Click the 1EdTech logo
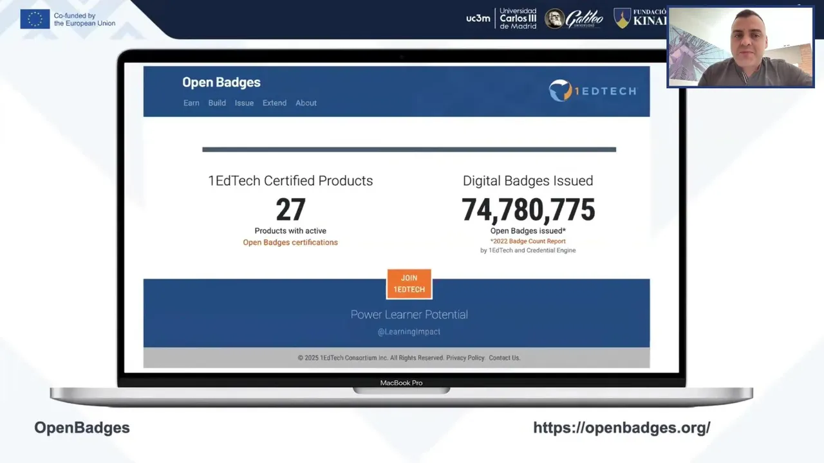This screenshot has width=824, height=463. click(x=592, y=91)
